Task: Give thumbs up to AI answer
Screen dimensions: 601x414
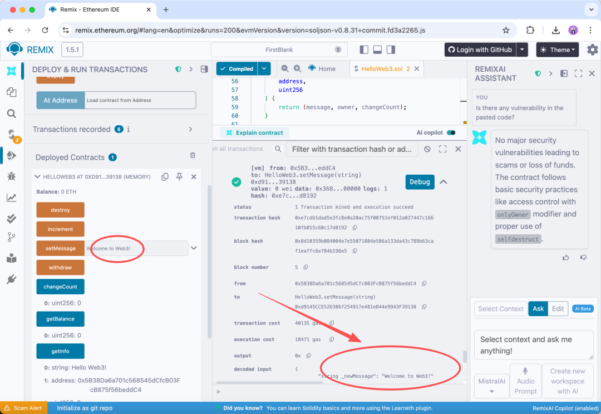Action: click(x=566, y=258)
